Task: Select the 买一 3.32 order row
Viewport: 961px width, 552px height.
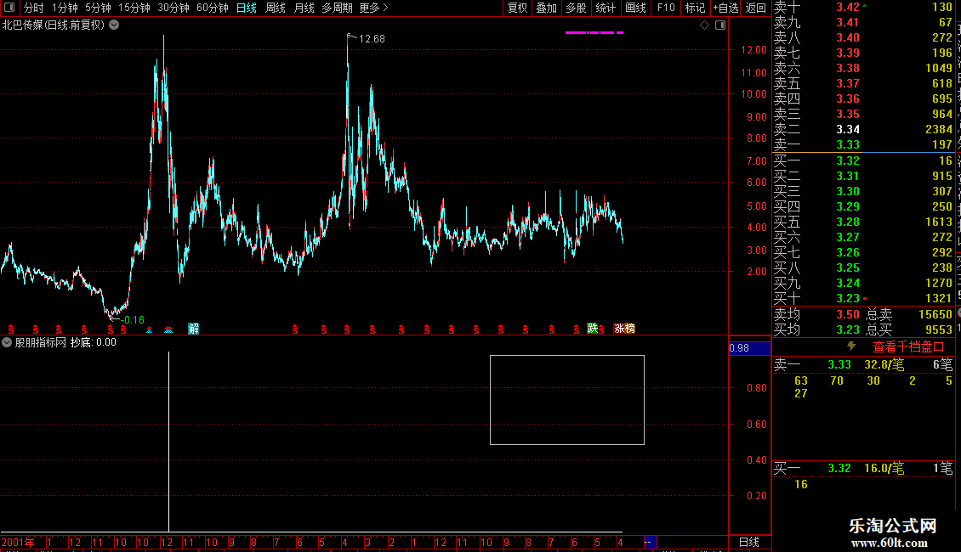Action: [863, 161]
